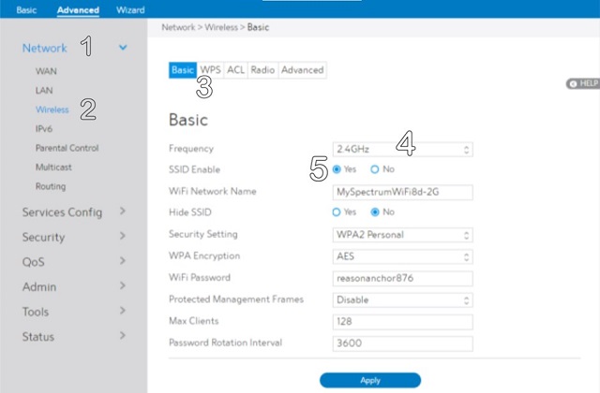This screenshot has width=600, height=393.
Task: Open Protected Management Frames dropdown
Action: (x=402, y=300)
